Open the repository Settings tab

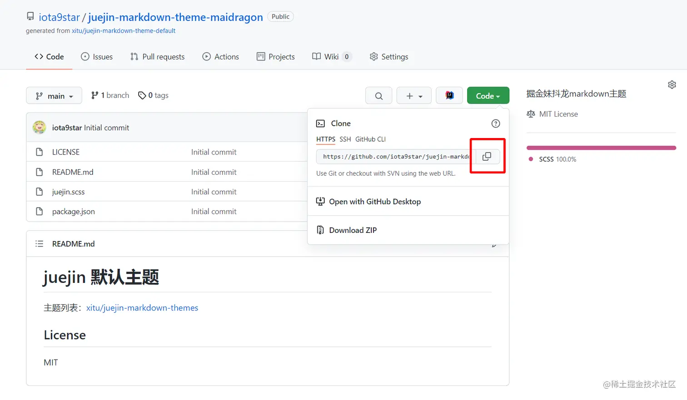[389, 57]
